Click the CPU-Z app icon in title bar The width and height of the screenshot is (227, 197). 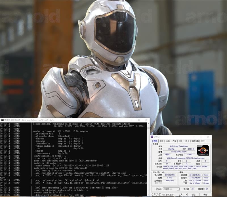(152, 137)
